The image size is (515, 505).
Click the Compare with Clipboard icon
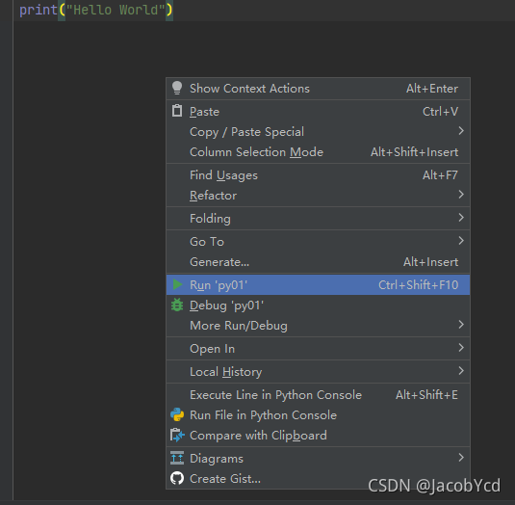tap(177, 436)
